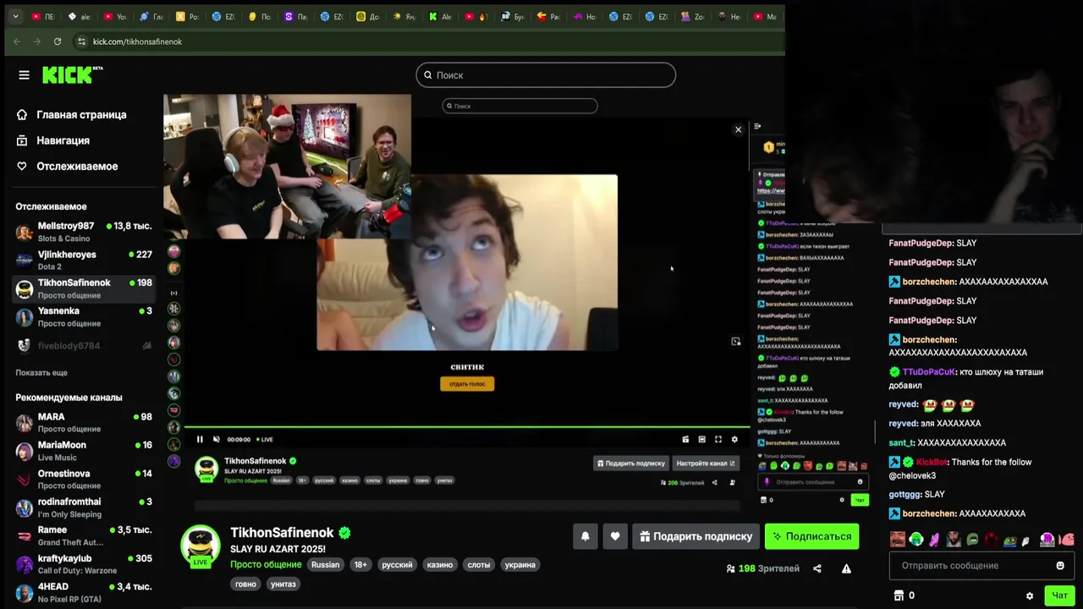Open recommended channel MARA
This screenshot has width=1083, height=609.
83,422
